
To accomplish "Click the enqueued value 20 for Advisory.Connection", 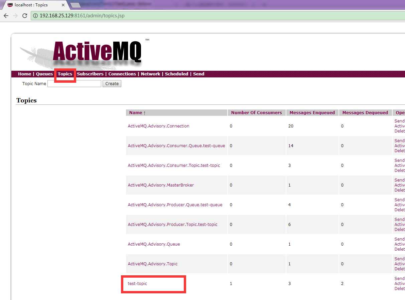I will coord(291,126).
